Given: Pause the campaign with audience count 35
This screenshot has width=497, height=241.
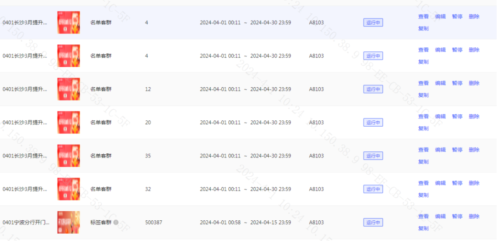Looking at the screenshot, I should [457, 150].
